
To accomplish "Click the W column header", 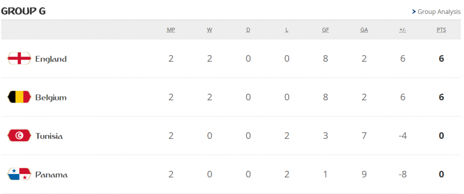I will 210,30.
